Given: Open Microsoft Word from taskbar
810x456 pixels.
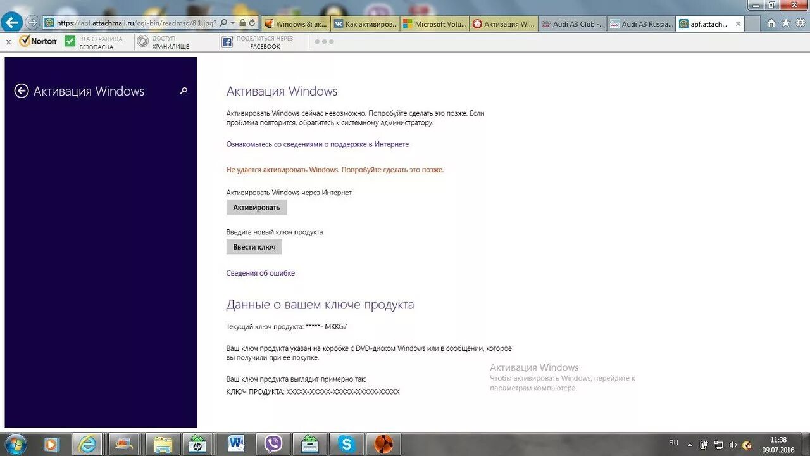Looking at the screenshot, I should [x=237, y=444].
